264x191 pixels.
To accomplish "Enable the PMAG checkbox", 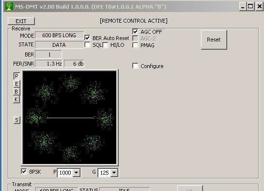I will coord(135,45).
